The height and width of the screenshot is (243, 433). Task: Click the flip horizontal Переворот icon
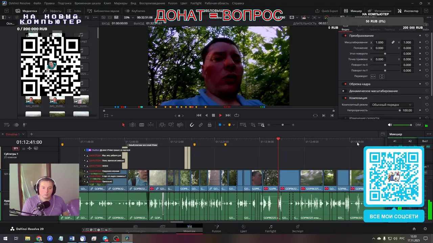click(373, 76)
